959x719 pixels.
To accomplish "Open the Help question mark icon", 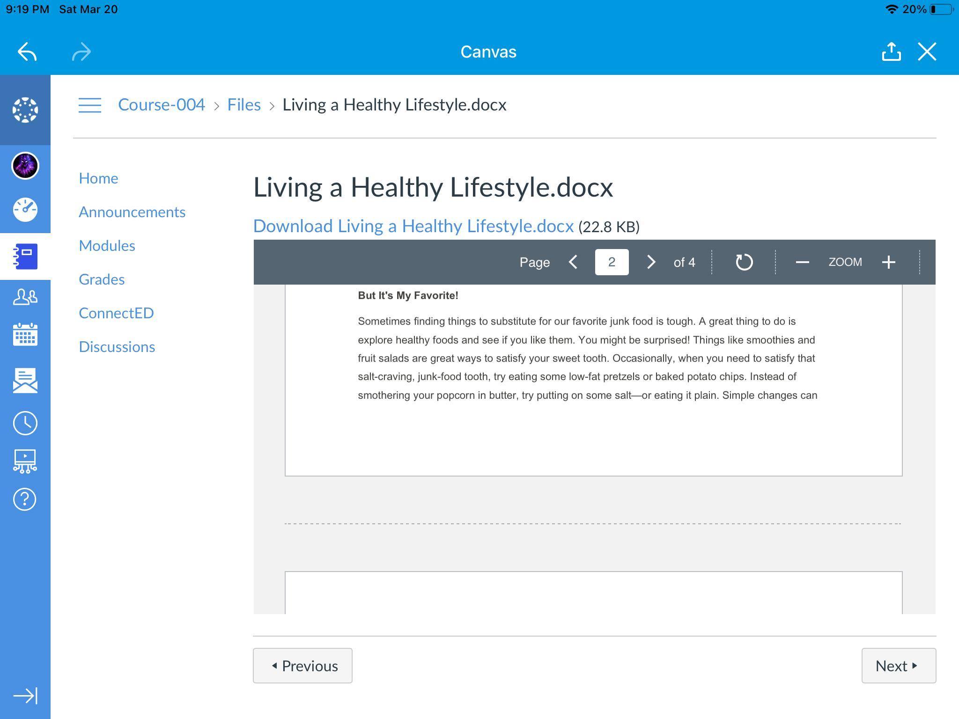I will [x=25, y=499].
